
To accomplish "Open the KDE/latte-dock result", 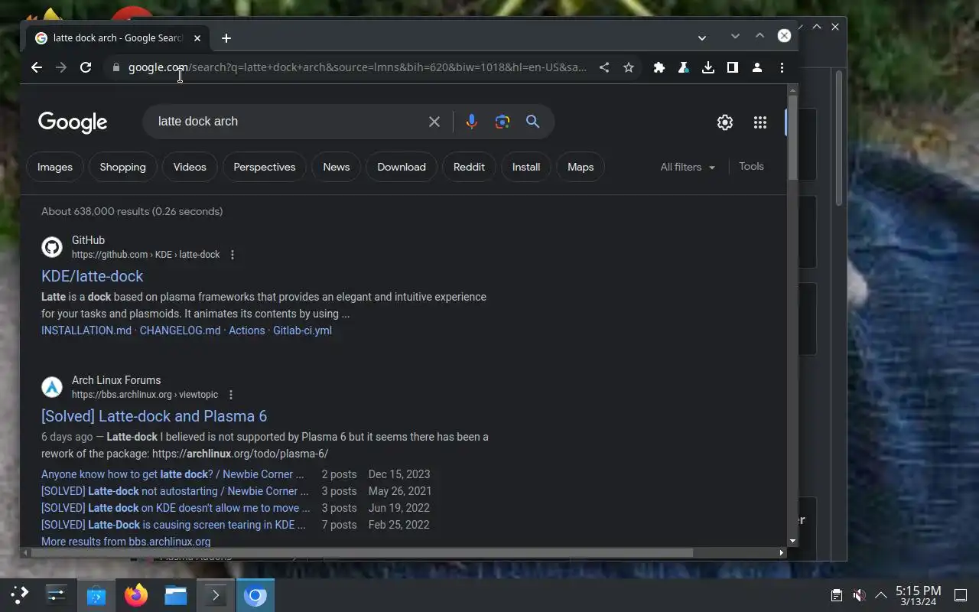I will click(x=92, y=276).
